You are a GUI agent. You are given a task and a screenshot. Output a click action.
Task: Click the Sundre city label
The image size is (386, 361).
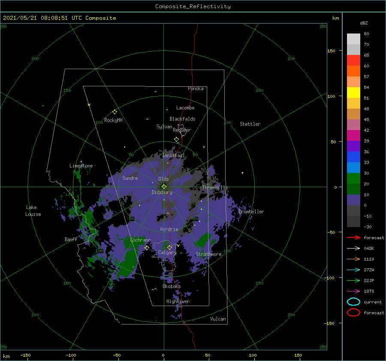130,178
